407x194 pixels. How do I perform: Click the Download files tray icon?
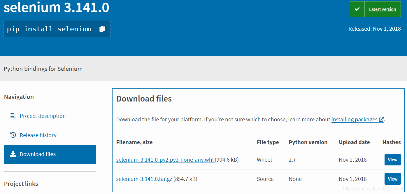point(13,154)
